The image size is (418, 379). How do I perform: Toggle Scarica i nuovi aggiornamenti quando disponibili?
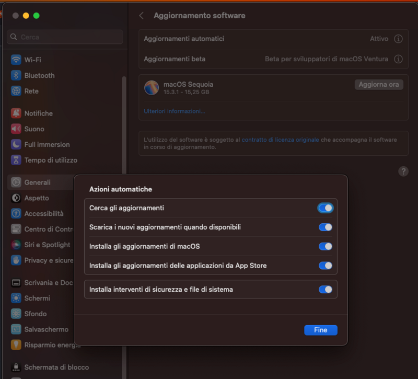coord(325,227)
